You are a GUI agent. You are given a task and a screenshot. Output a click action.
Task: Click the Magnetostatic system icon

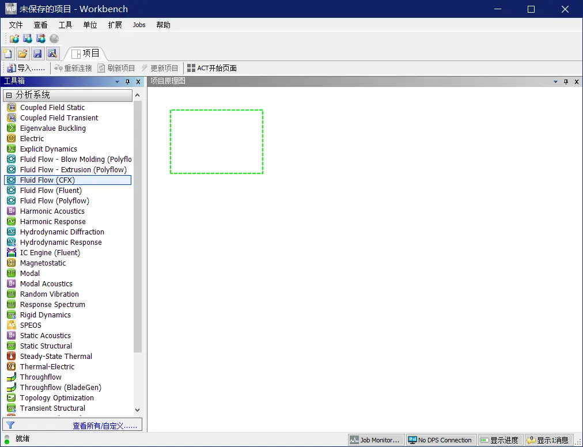[x=12, y=263]
